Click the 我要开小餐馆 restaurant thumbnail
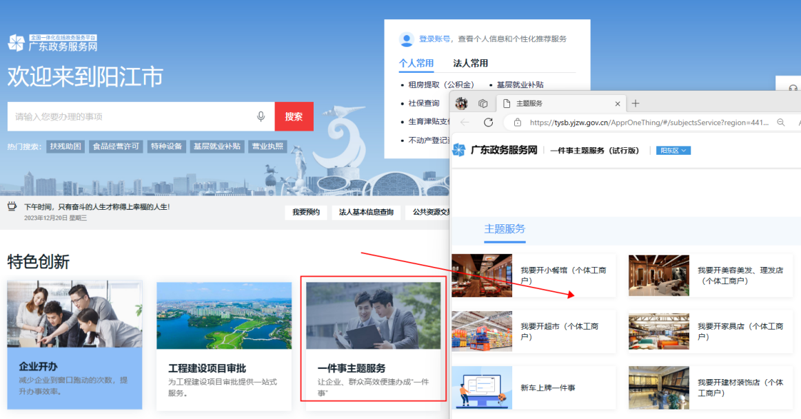The width and height of the screenshot is (801, 419). click(x=482, y=275)
